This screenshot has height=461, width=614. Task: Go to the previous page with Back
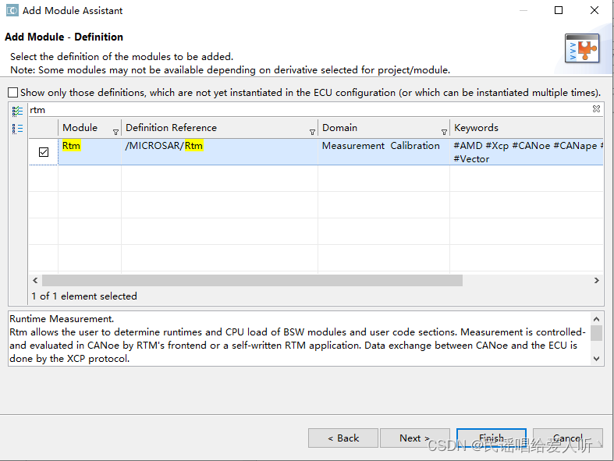tap(342, 438)
